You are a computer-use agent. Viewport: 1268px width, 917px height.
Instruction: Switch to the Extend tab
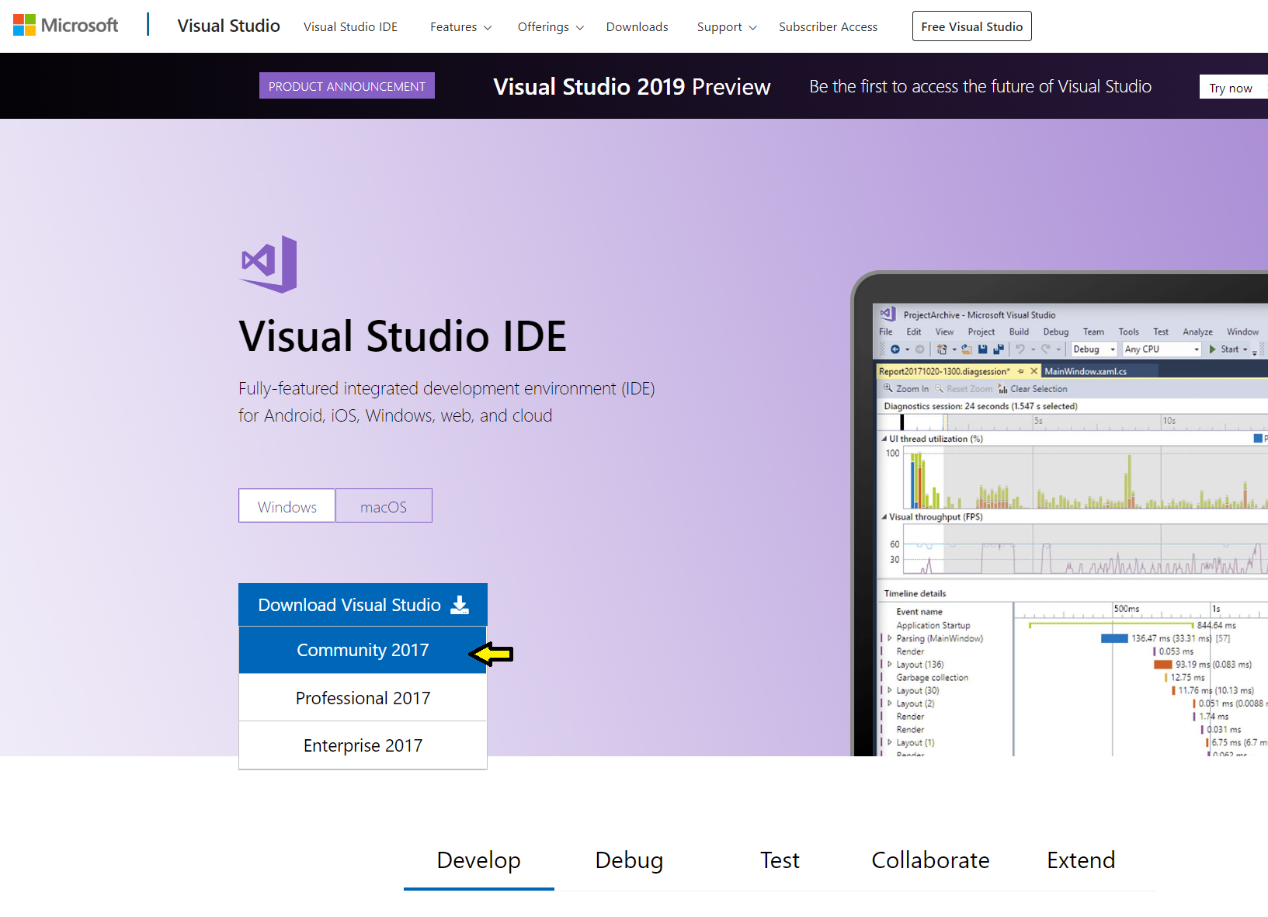pyautogui.click(x=1081, y=860)
